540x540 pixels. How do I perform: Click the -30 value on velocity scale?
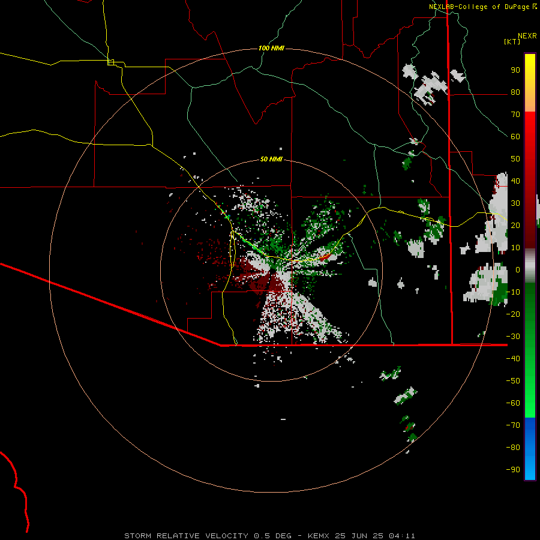pos(513,337)
